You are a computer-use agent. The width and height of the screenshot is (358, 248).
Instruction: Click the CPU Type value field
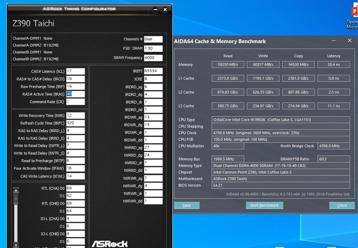281,120
